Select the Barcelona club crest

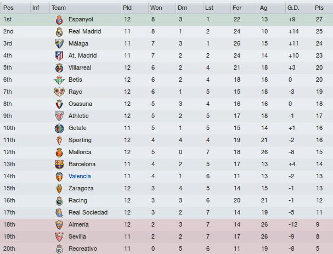point(59,165)
